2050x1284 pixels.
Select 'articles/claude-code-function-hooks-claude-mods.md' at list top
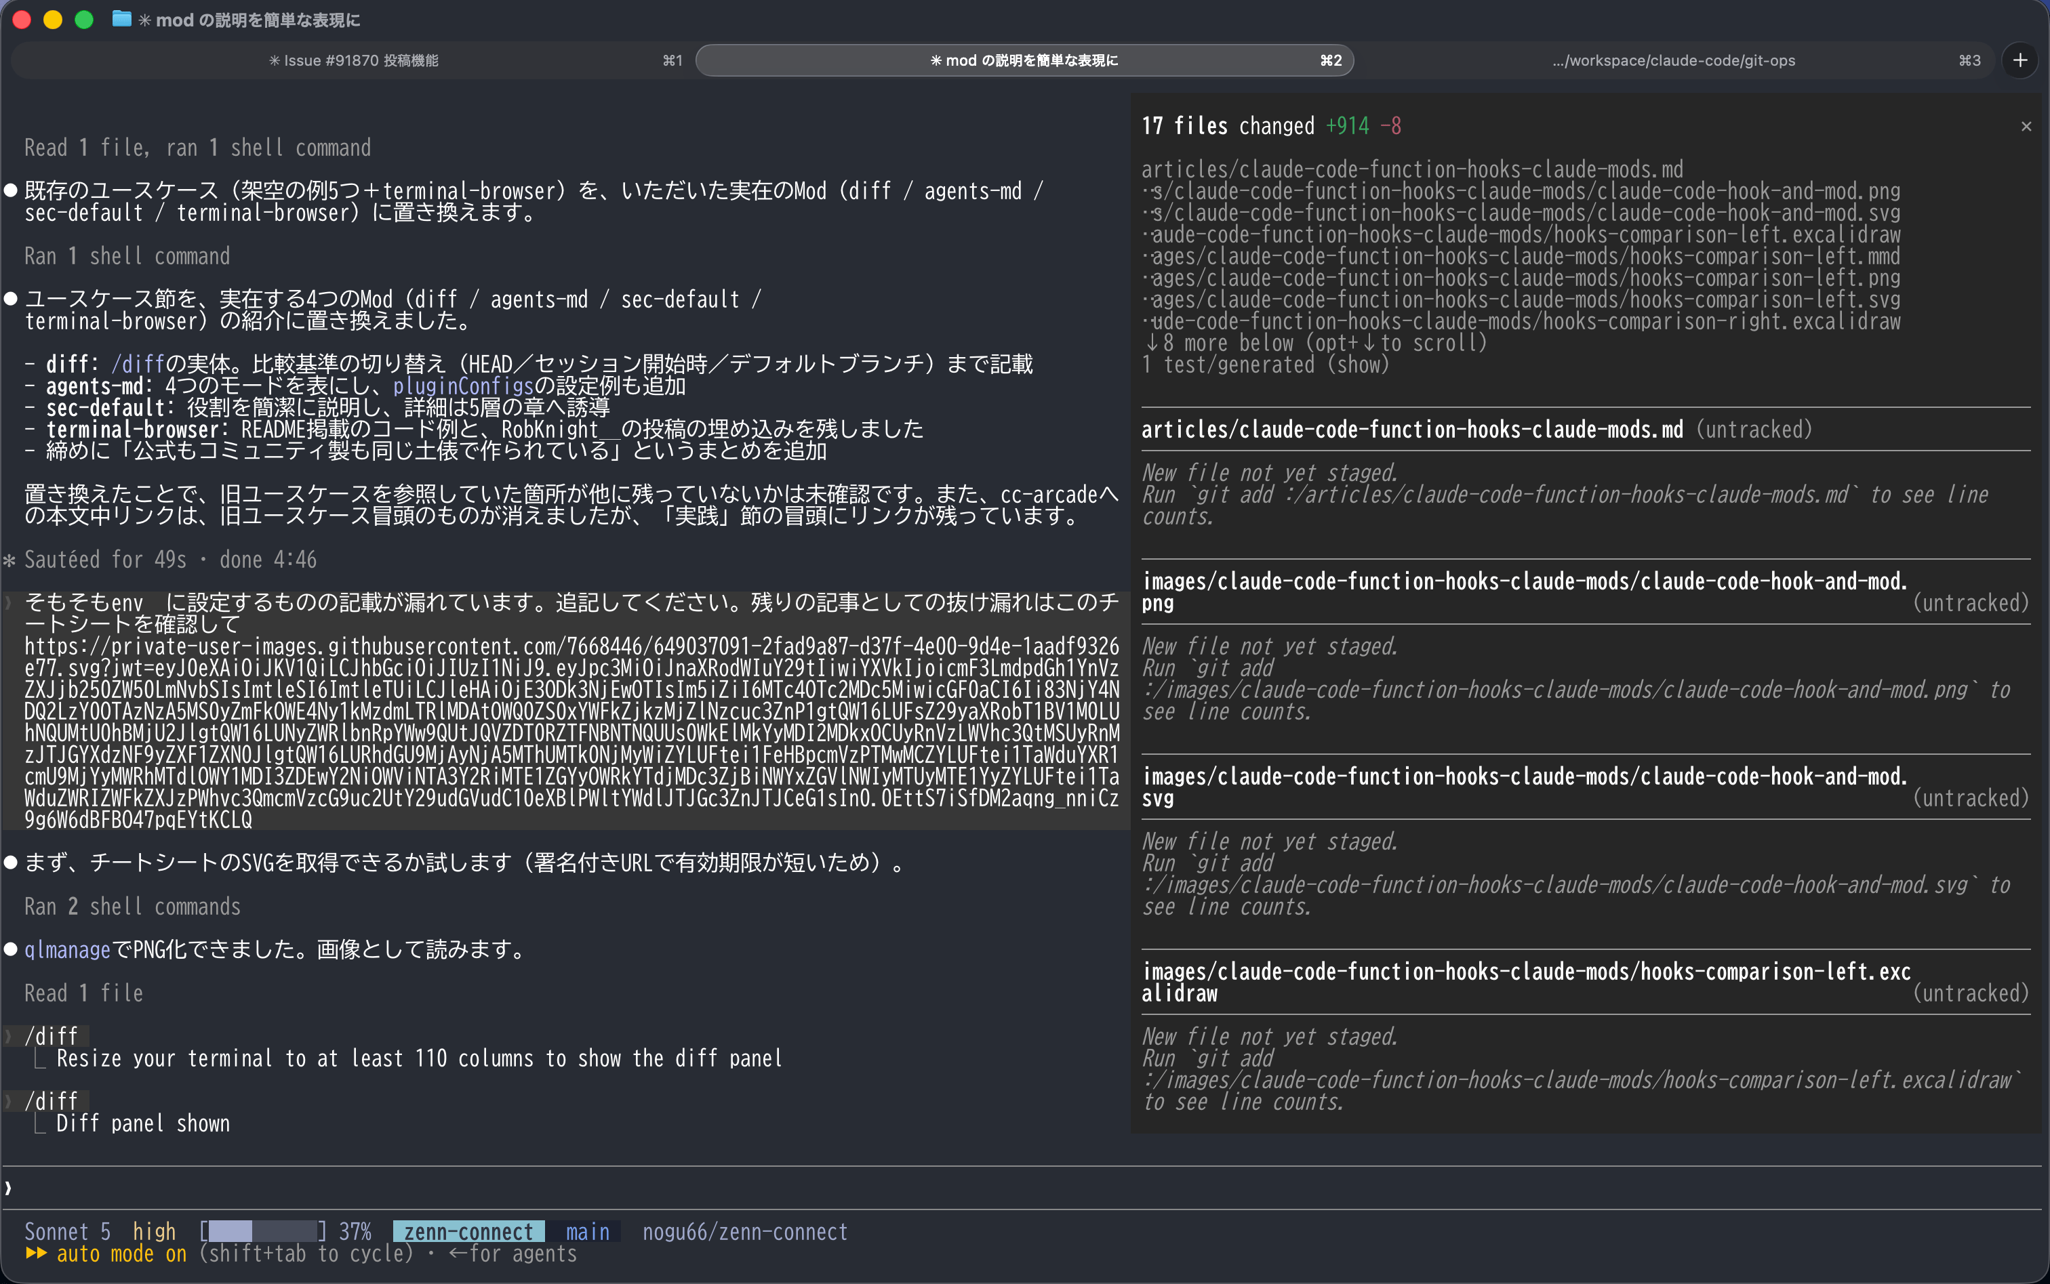pyautogui.click(x=1412, y=169)
